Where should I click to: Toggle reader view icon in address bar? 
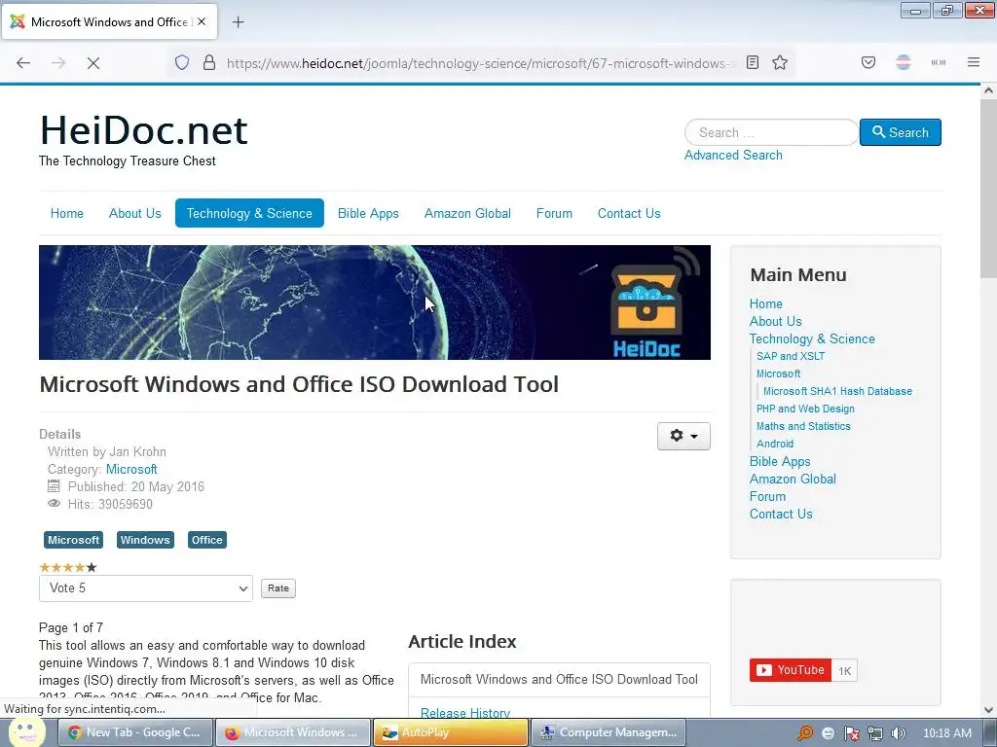(x=753, y=62)
